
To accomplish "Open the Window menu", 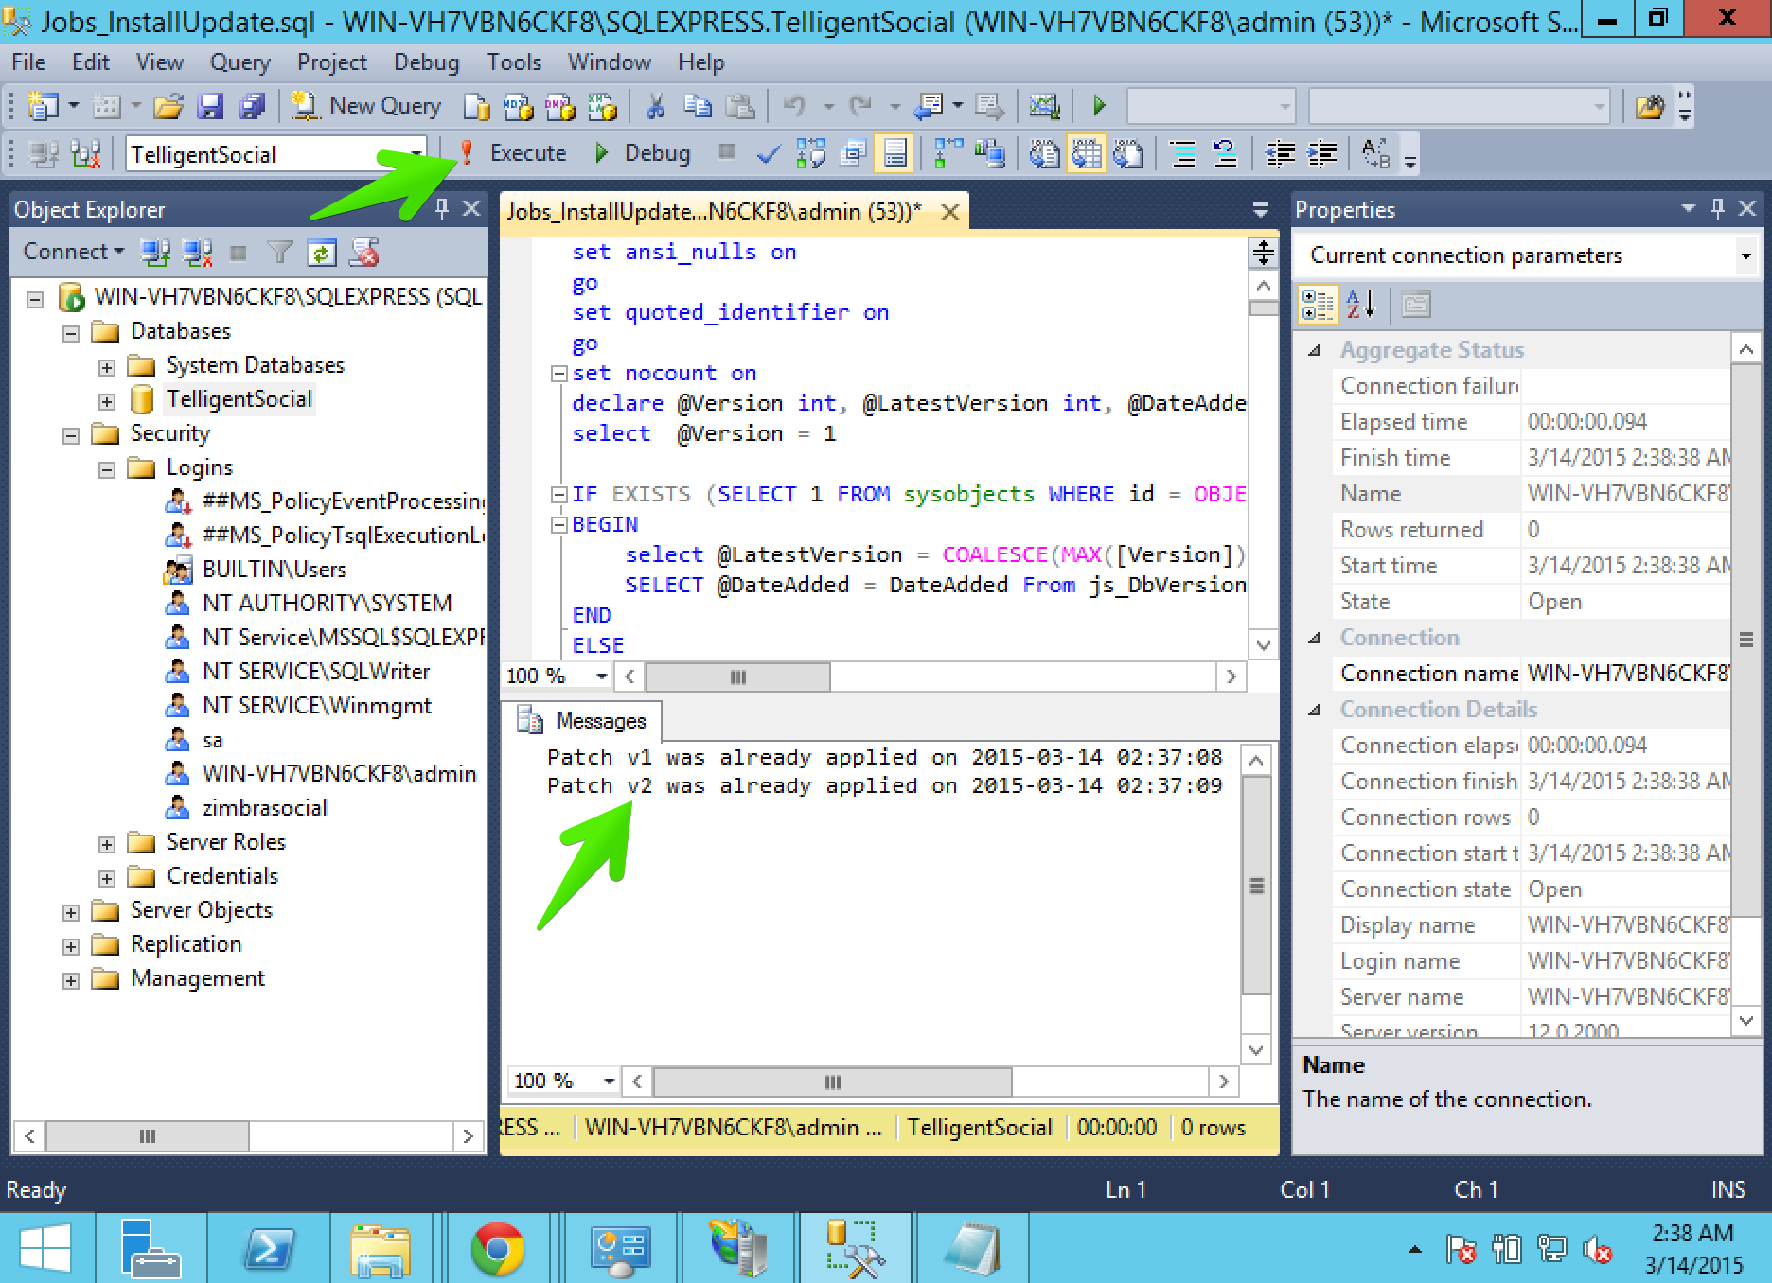I will (609, 62).
